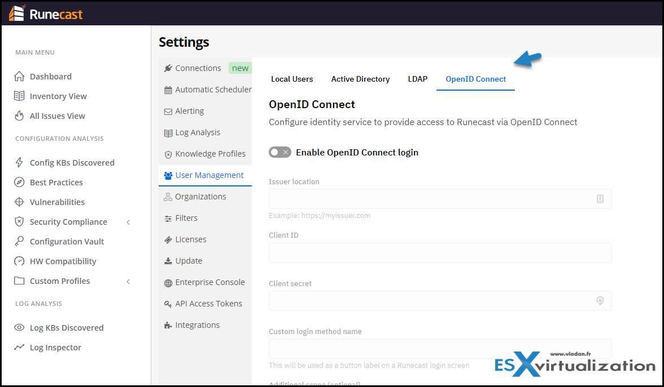Click the Log KBs Discovered eye icon
Screen dimensions: 664x387
(x=19, y=327)
